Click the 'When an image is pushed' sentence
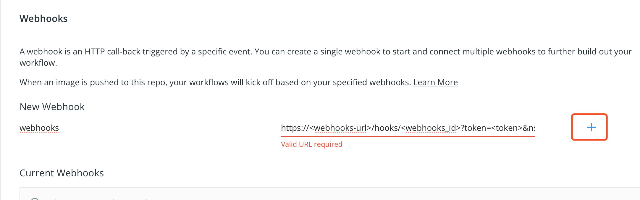This screenshot has height=200, width=640. [215, 82]
